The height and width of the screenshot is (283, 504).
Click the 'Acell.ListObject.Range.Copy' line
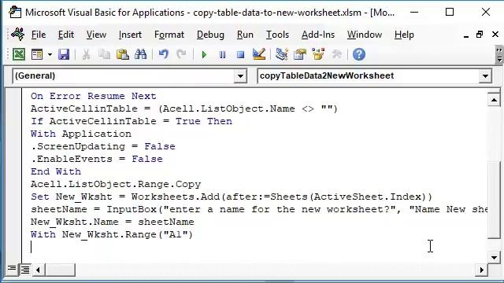116,184
